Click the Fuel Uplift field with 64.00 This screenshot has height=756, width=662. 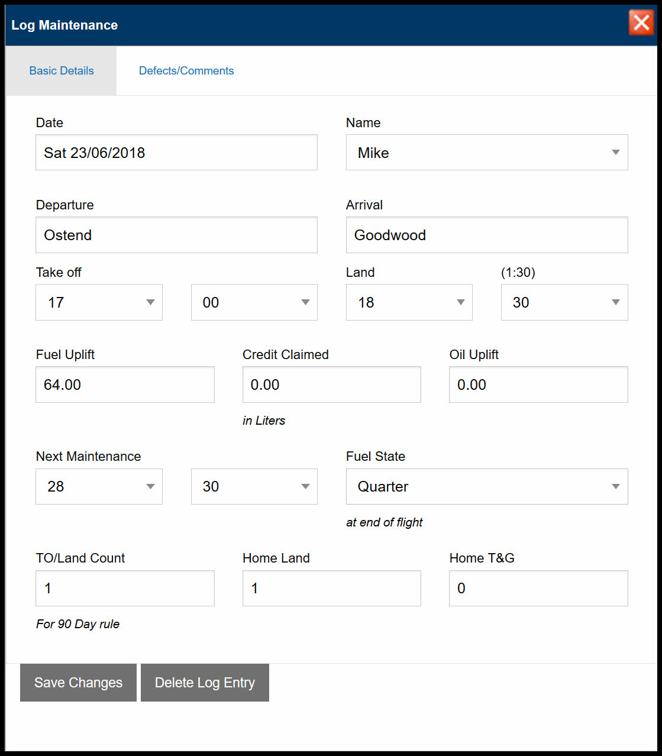click(125, 385)
